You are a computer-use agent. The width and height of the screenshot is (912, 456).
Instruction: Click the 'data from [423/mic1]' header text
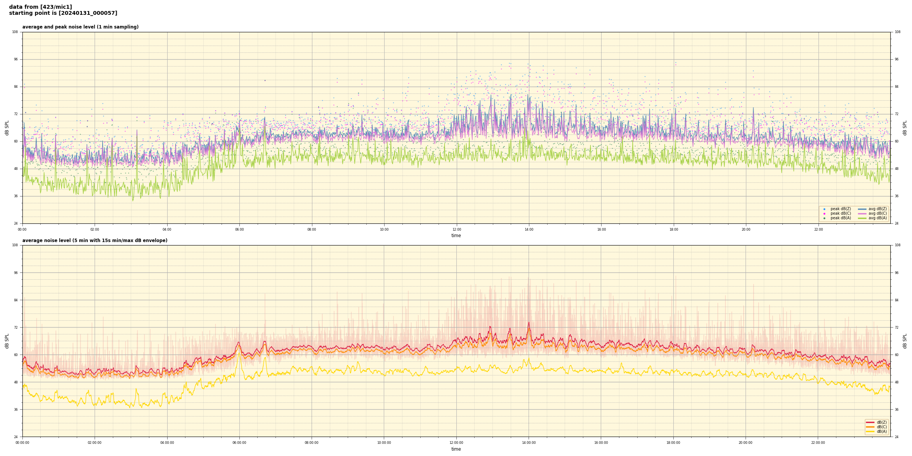click(40, 7)
